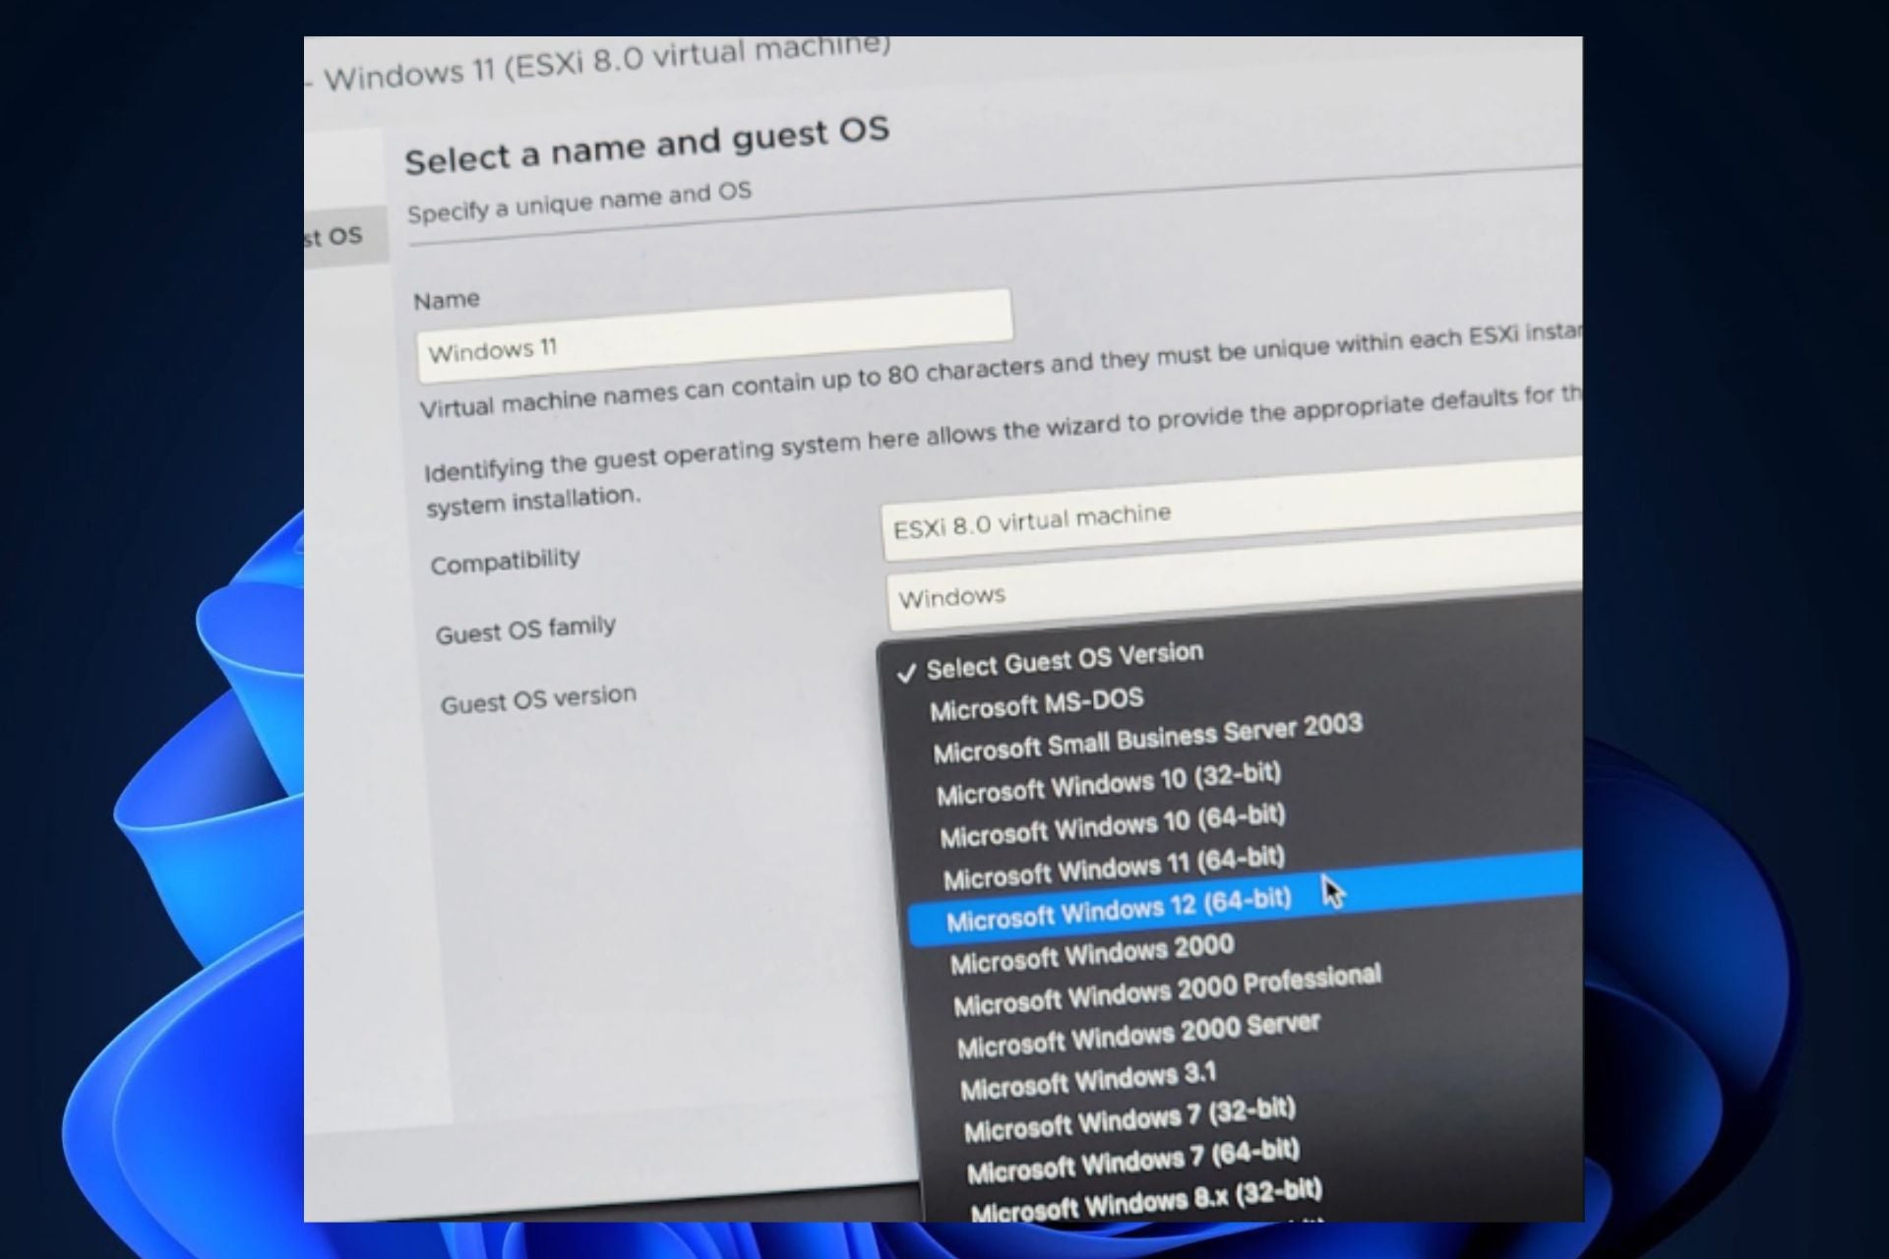1889x1259 pixels.
Task: Choose Microsoft Windows 2000 Professional
Action: pos(1167,990)
